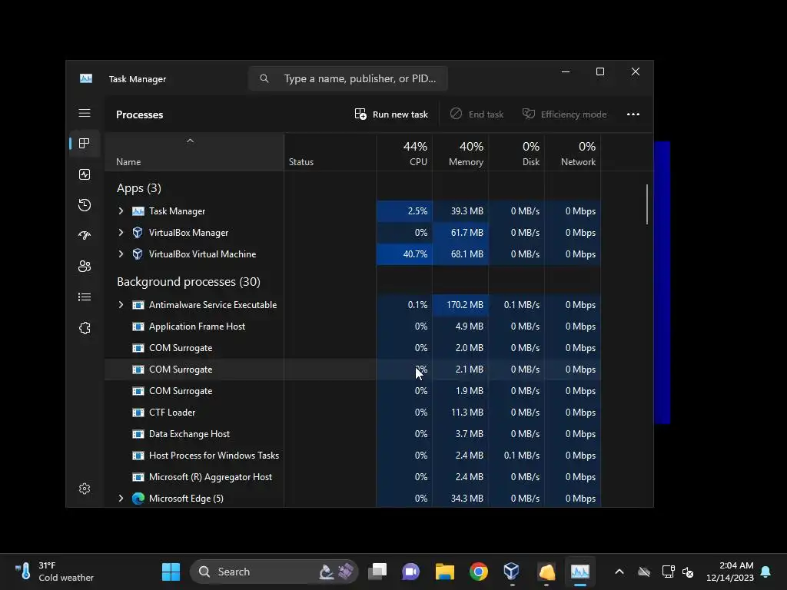Click the OneDrive cloud tray icon

tap(644, 572)
